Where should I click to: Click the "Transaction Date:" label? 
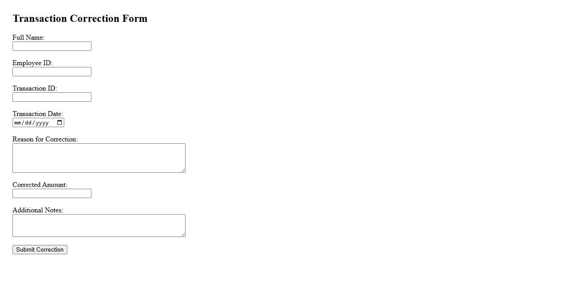pos(38,114)
